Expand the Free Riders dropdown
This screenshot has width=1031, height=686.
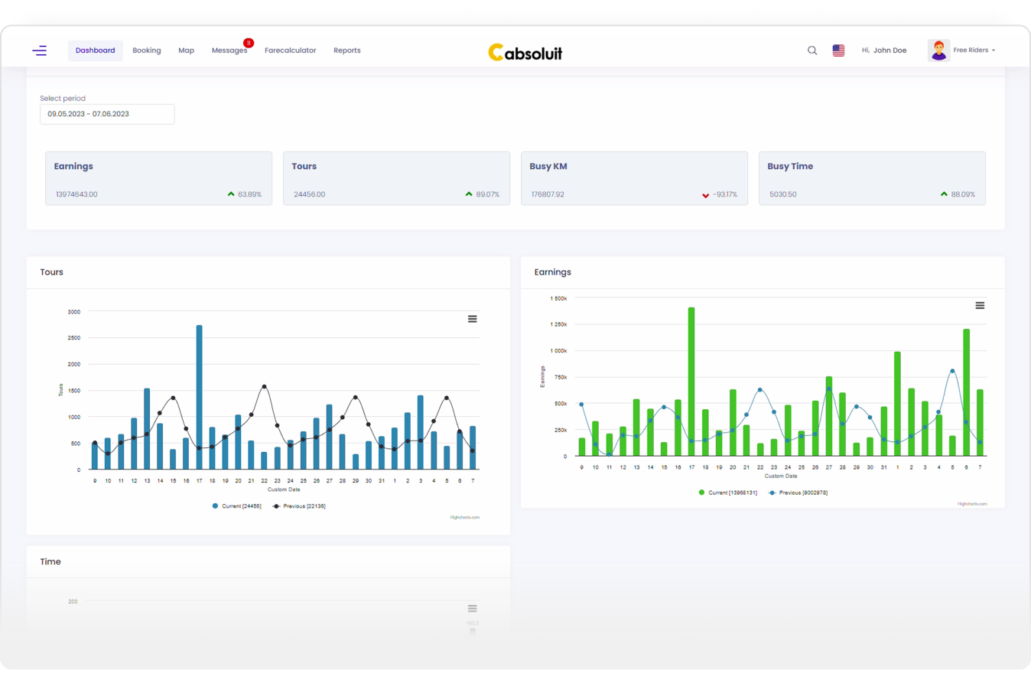[x=974, y=50]
